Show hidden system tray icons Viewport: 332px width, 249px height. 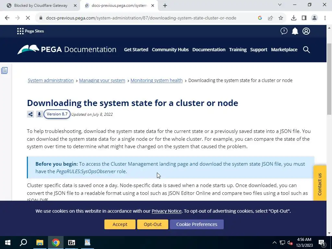pyautogui.click(x=274, y=243)
